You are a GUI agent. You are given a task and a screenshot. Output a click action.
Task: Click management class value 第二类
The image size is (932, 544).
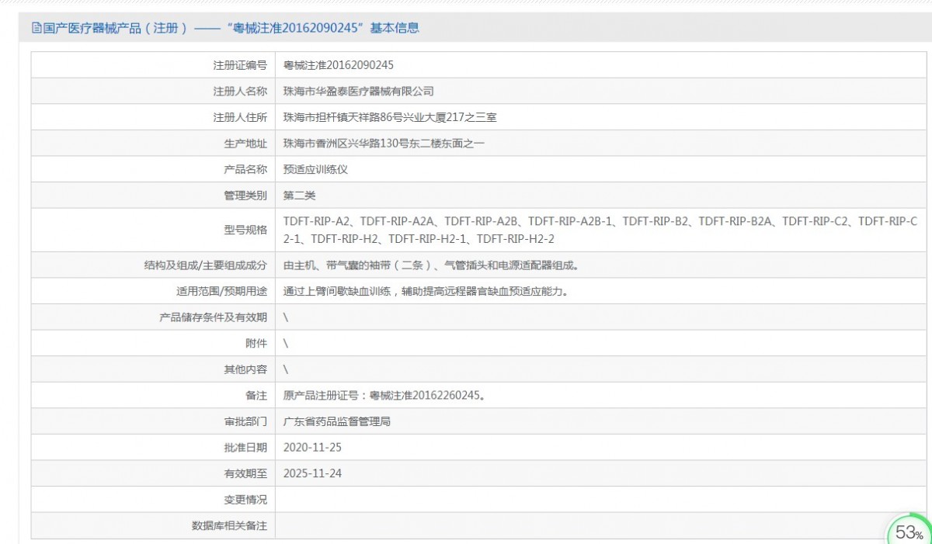(x=300, y=196)
